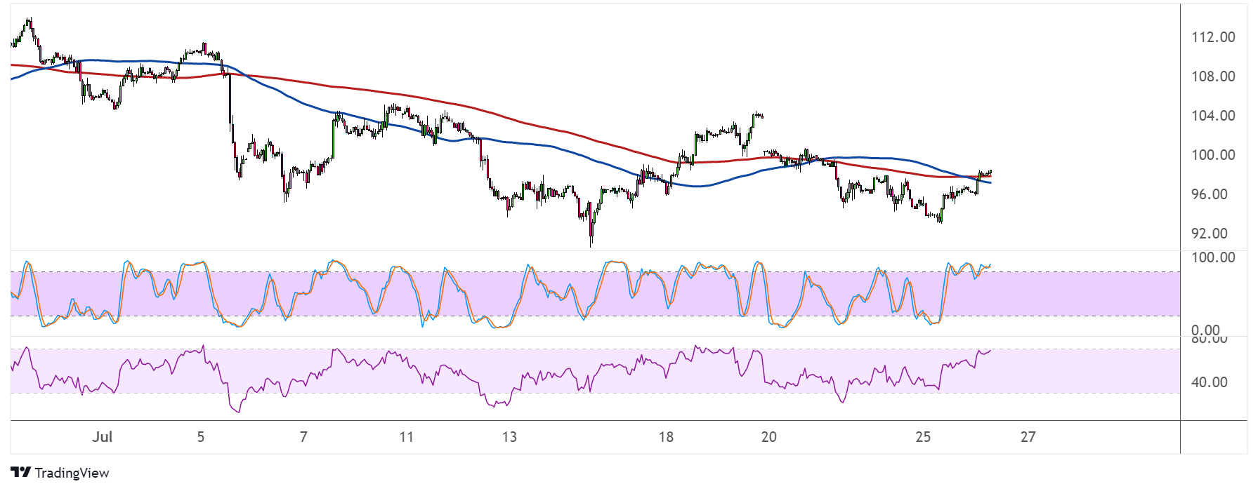The height and width of the screenshot is (491, 1258).
Task: Select date marker 25 on time axis
Action: coord(923,437)
